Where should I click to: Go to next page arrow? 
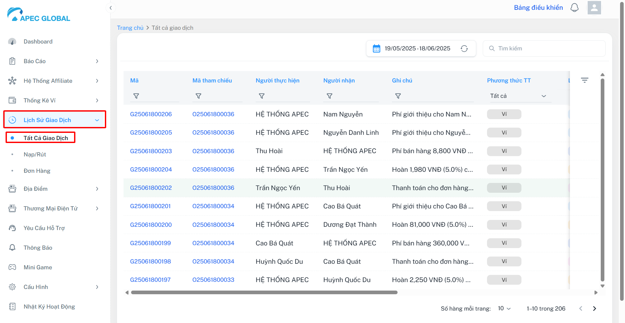coord(595,308)
